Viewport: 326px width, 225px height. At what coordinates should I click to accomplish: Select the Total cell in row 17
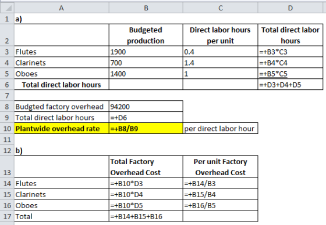pos(62,216)
